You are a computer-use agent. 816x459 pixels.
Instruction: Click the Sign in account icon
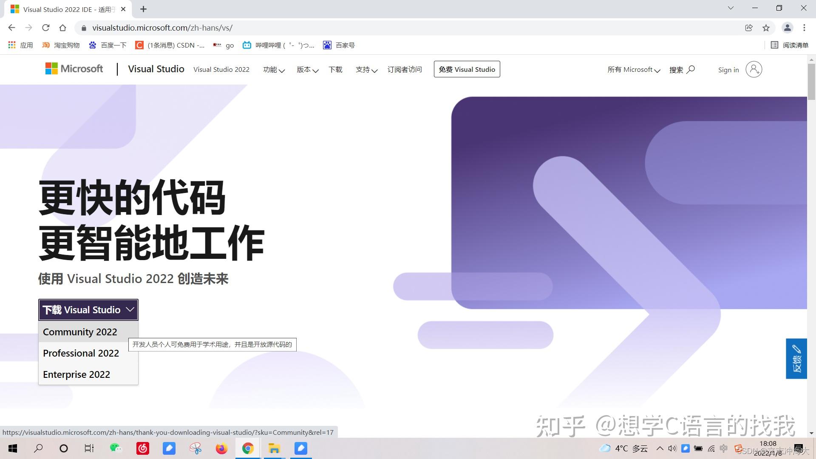[x=754, y=69]
